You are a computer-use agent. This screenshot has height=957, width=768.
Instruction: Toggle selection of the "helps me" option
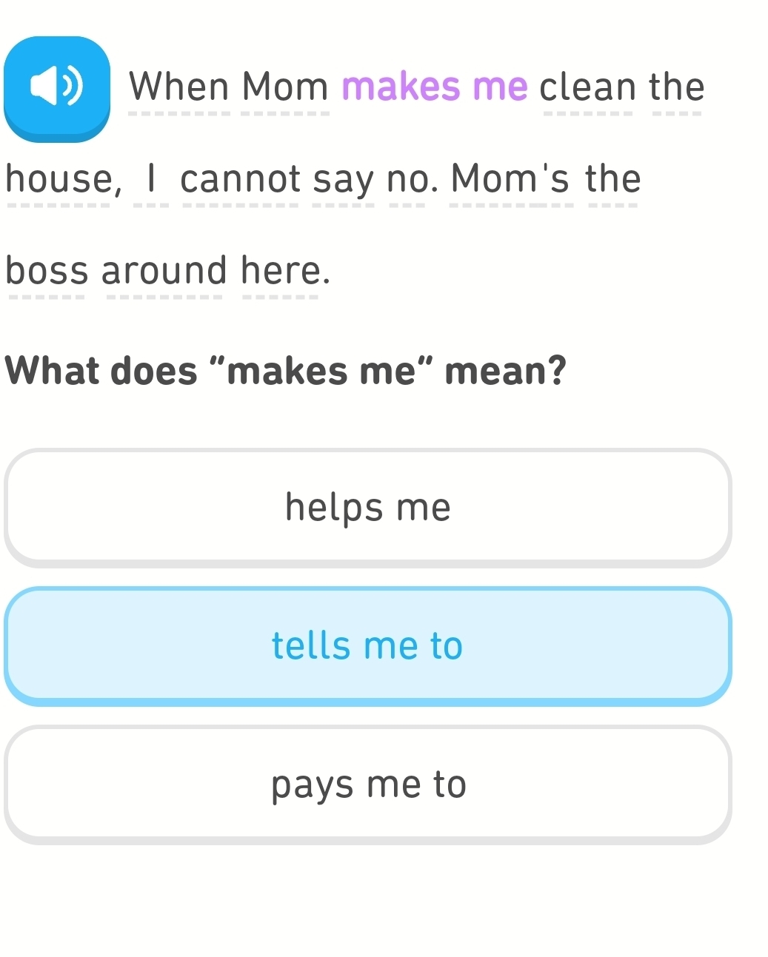pyautogui.click(x=368, y=508)
